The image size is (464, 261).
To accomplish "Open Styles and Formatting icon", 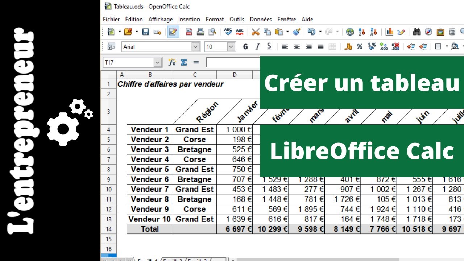I will [111, 46].
